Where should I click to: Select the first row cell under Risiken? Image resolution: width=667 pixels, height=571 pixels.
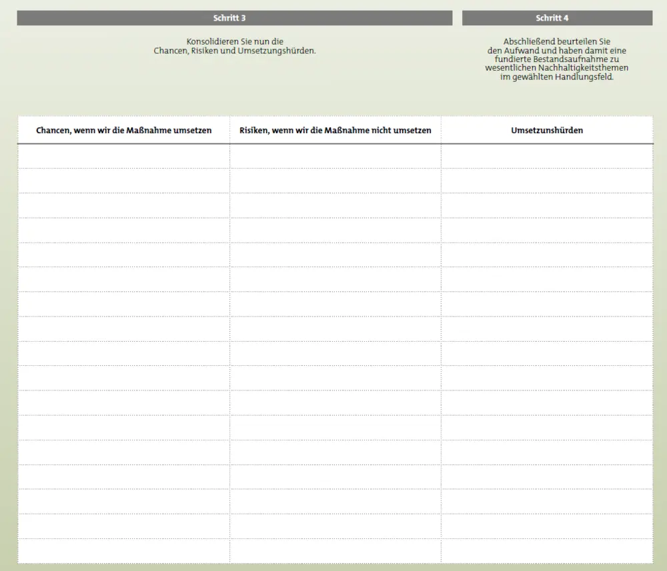click(x=335, y=156)
